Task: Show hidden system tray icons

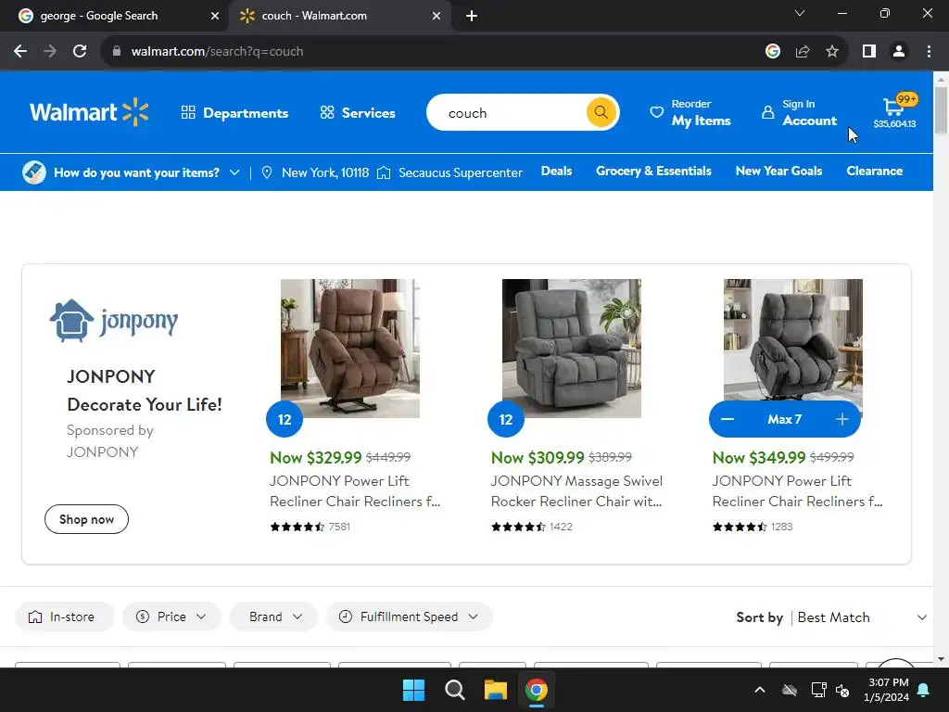Action: coord(760,690)
